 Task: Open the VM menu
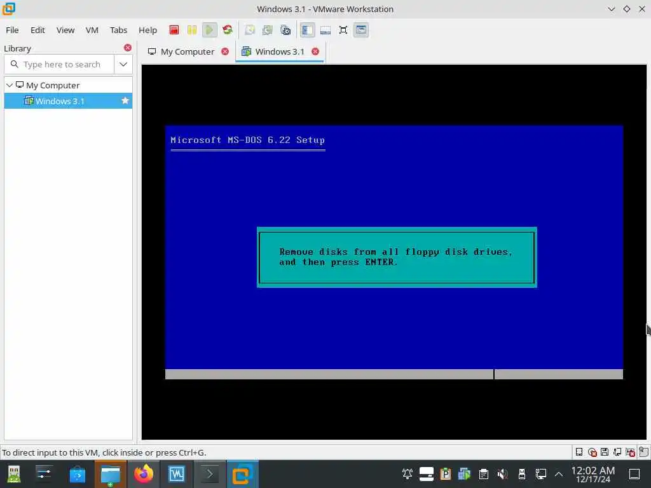(92, 30)
